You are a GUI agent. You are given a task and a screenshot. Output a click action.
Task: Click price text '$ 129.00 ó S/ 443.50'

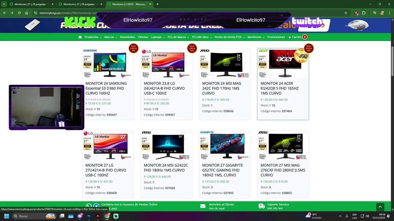[x=274, y=99]
